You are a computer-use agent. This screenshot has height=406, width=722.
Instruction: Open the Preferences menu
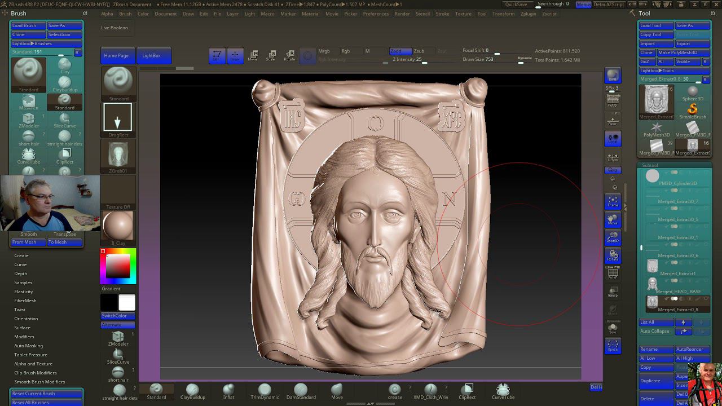pos(376,14)
